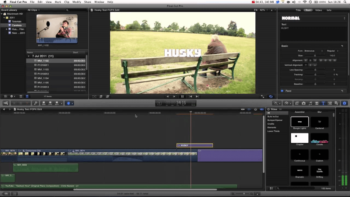The width and height of the screenshot is (350, 197).
Task: Adjust the text Size slider
Action: [x=315, y=55]
